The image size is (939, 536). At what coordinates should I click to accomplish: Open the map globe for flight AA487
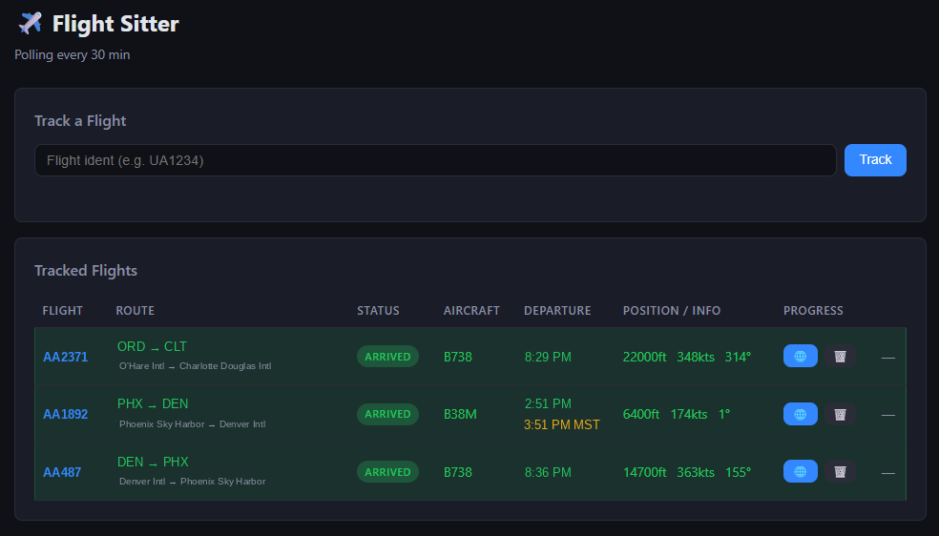[800, 471]
